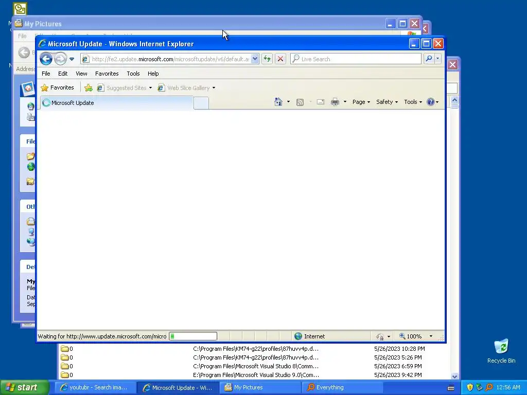Expand the Home button dropdown arrow
This screenshot has width=527, height=395.
click(288, 102)
